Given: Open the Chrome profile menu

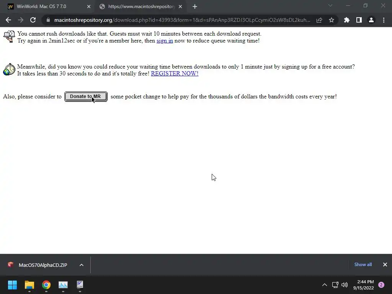Looking at the screenshot, I should tap(371, 20).
